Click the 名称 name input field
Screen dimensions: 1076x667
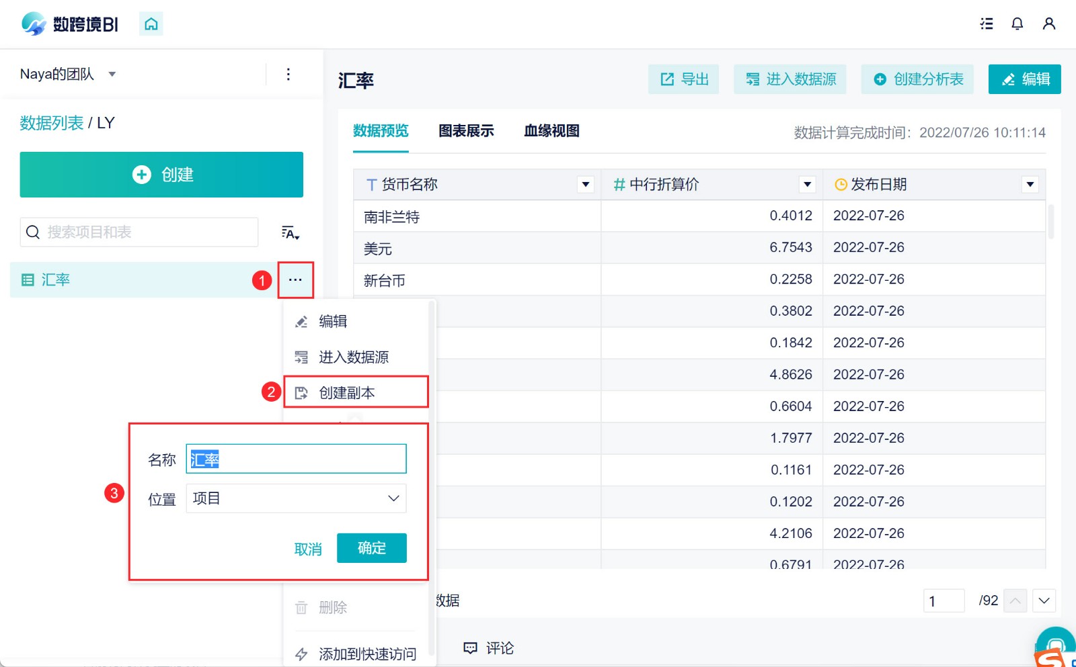[296, 459]
